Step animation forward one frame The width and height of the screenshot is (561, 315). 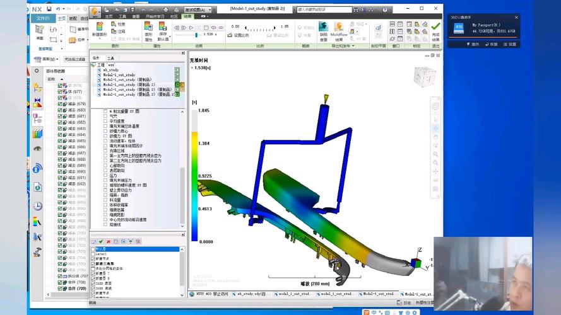[x=184, y=28]
